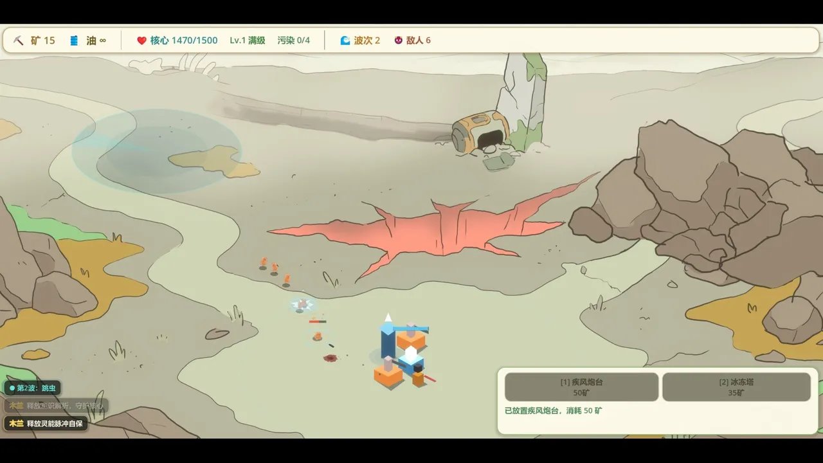The image size is (823, 463).
Task: Click the 释放灵能脉冲自保 message
Action: coord(46,423)
